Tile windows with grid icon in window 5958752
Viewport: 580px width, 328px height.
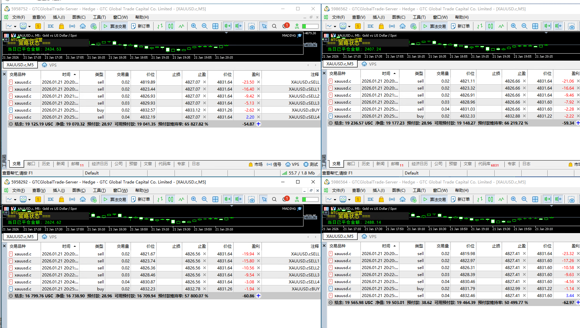tap(215, 26)
